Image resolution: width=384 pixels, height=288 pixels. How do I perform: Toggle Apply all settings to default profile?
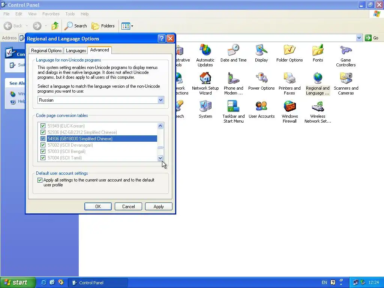click(40, 180)
